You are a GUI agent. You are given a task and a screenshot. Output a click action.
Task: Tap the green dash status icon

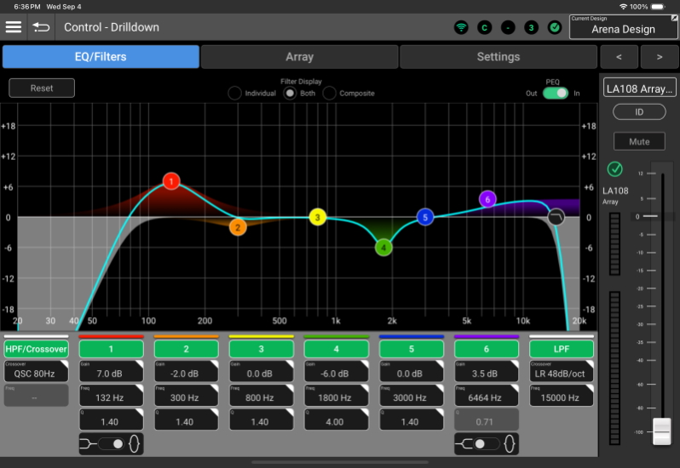point(508,28)
